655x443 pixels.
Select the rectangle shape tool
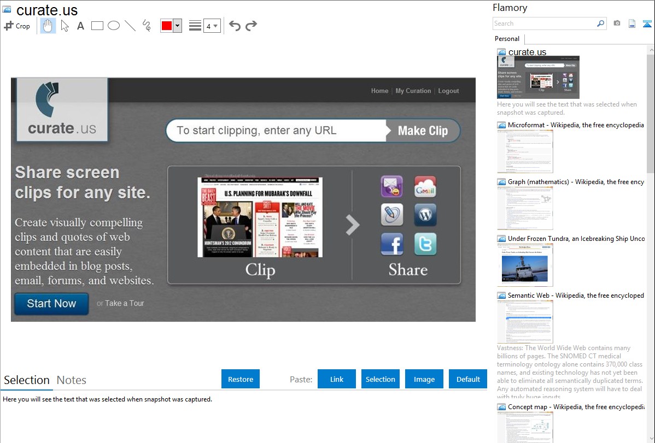[x=97, y=26]
